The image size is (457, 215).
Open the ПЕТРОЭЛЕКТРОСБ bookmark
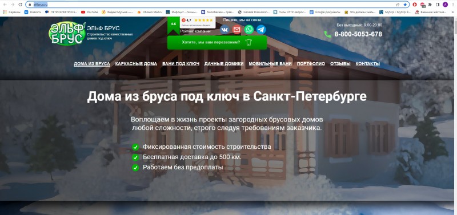click(61, 12)
